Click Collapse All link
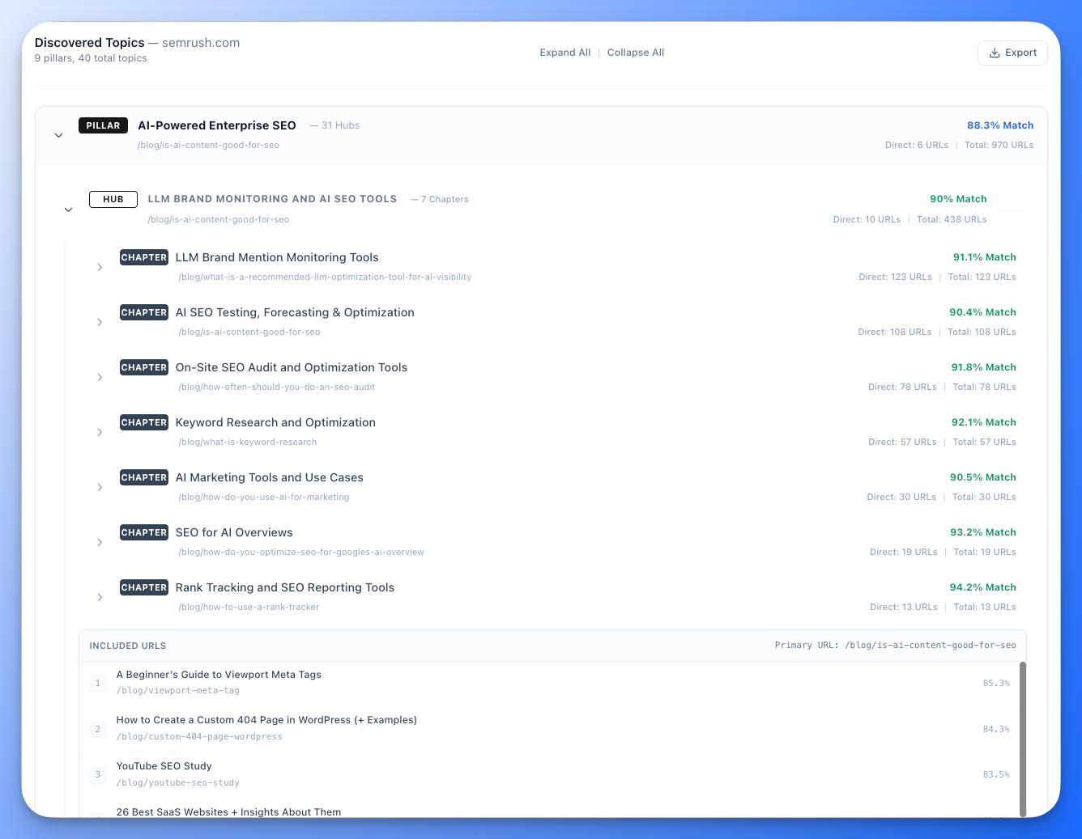1082x839 pixels. [635, 53]
